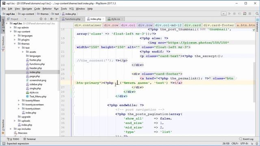Toggle the Structure tool window side tab
This screenshot has height=146, width=260.
[x=3, y=44]
